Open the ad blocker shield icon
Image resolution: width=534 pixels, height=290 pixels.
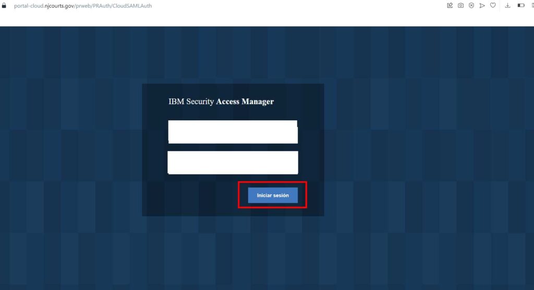click(x=471, y=6)
